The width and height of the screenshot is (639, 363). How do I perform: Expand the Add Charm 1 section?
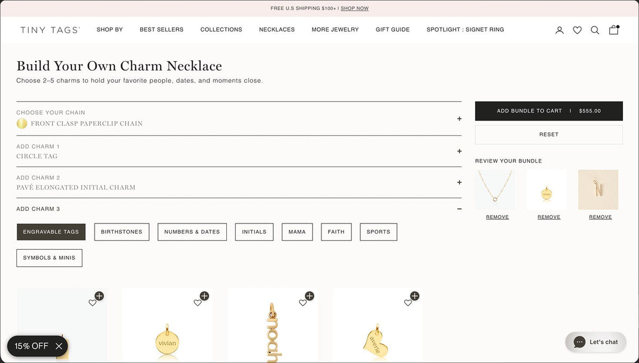[x=459, y=151]
